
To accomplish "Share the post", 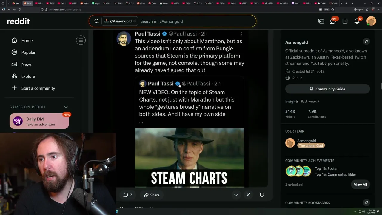I will (152, 195).
